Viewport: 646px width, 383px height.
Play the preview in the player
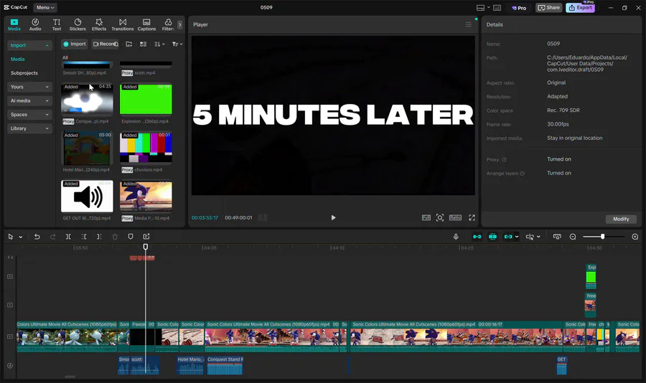[x=333, y=217]
